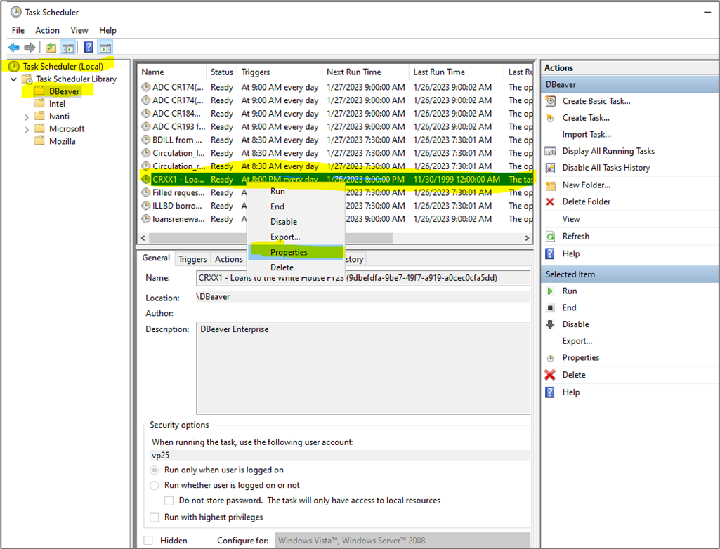Click Help icon in Selected Item section
The image size is (720, 549).
coord(549,392)
